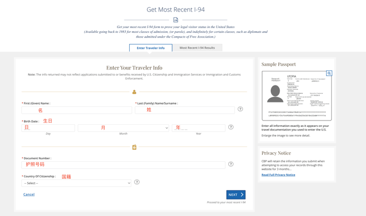
Task: Open Read Full Privacy Notice link
Action: coord(278,175)
